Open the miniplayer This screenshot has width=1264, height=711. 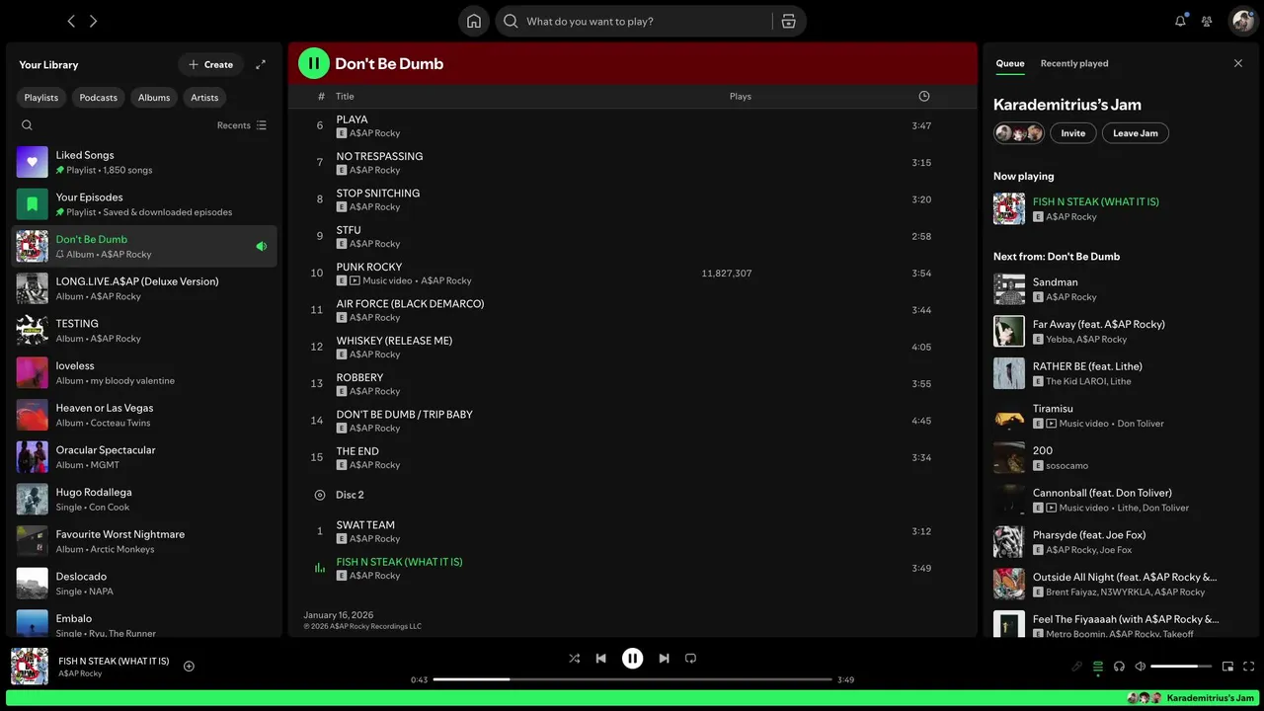click(x=1227, y=667)
